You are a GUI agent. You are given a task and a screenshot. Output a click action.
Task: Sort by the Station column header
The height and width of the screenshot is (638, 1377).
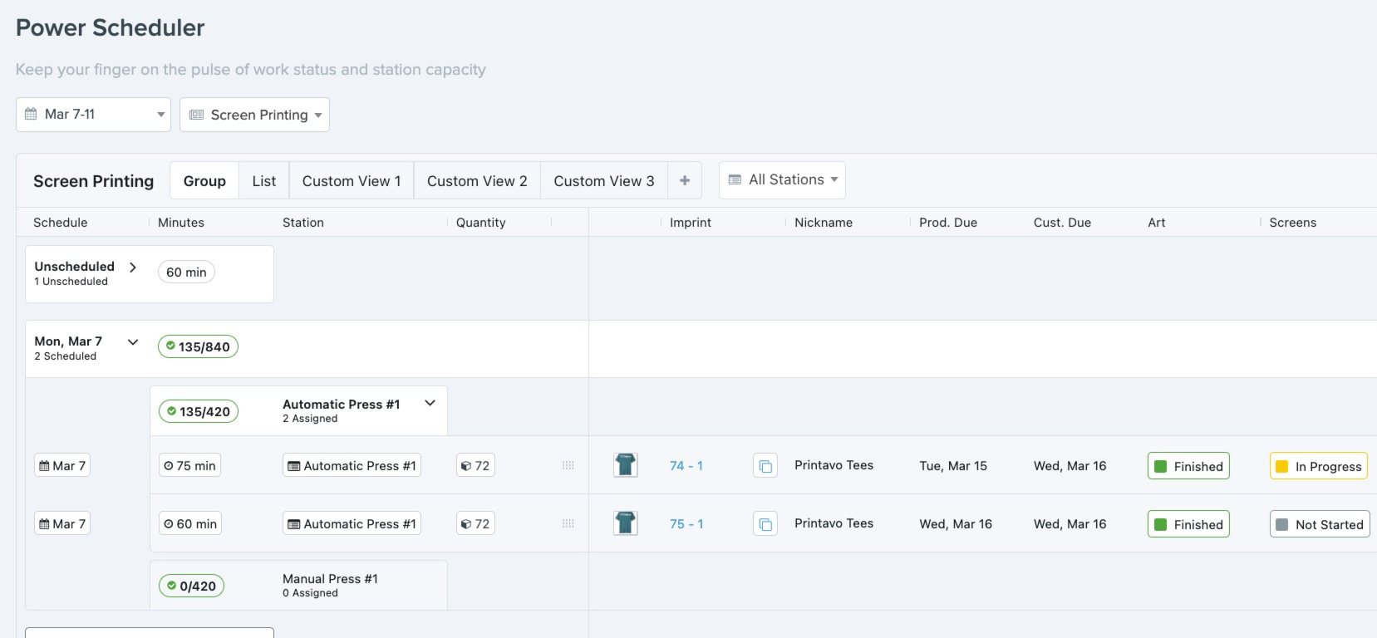(x=303, y=223)
